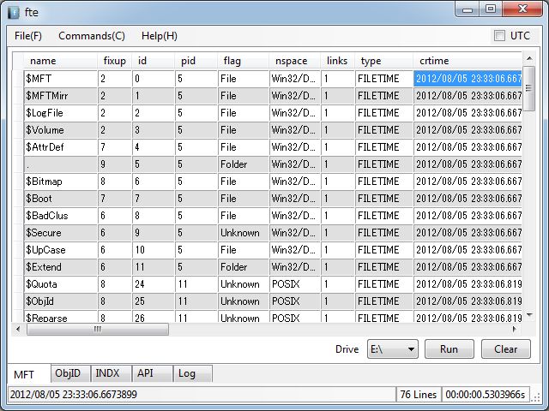Screen dimensions: 549x411
Task: Select the MFT tab
Action: (28, 374)
